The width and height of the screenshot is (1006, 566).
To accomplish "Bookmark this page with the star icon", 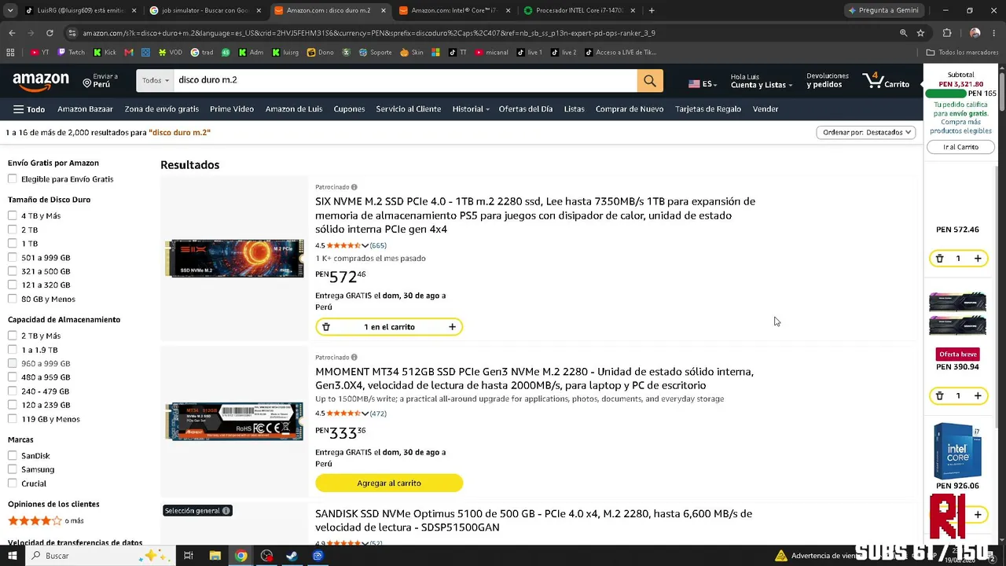I will pyautogui.click(x=920, y=33).
